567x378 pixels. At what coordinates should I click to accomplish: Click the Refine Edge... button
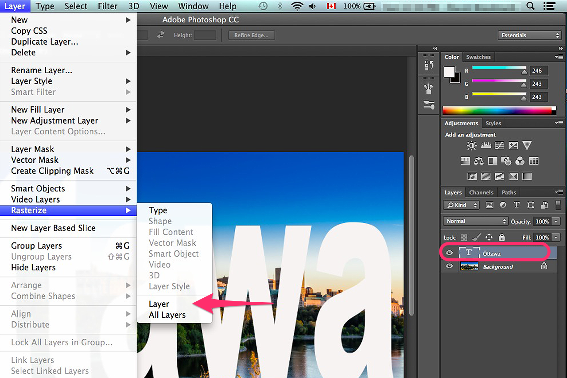[252, 35]
